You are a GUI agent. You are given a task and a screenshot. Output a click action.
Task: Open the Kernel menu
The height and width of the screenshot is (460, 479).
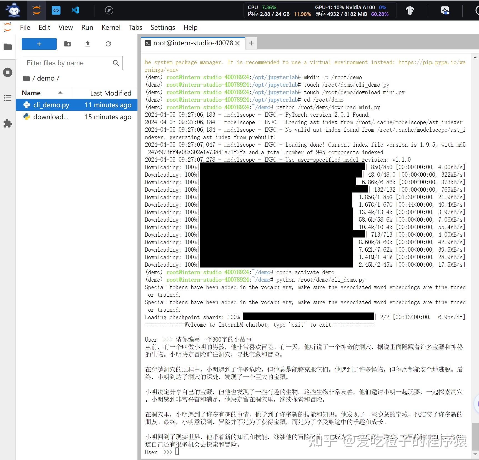coord(111,27)
